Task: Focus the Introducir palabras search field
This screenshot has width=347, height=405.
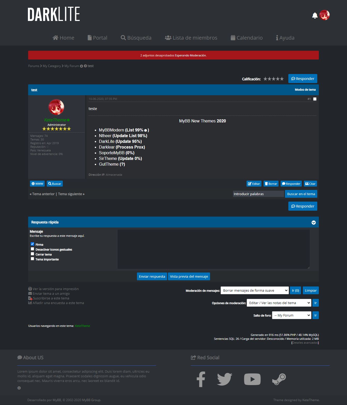Action: coord(258,194)
